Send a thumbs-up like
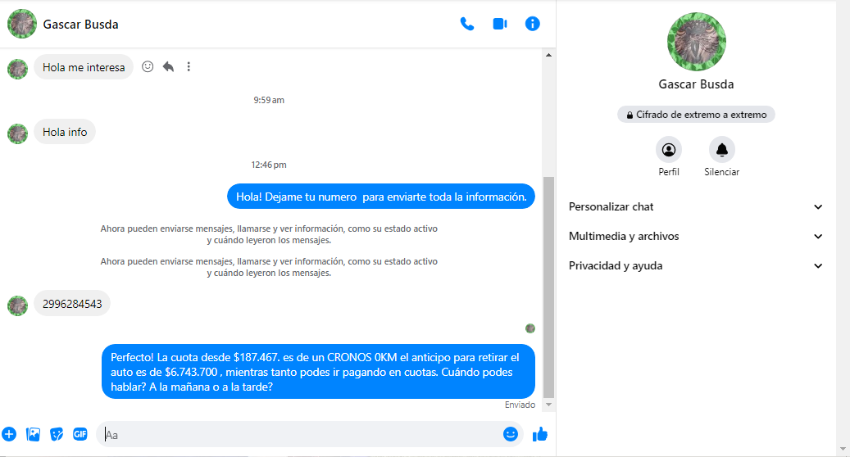Viewport: 850px width, 457px height. [540, 434]
